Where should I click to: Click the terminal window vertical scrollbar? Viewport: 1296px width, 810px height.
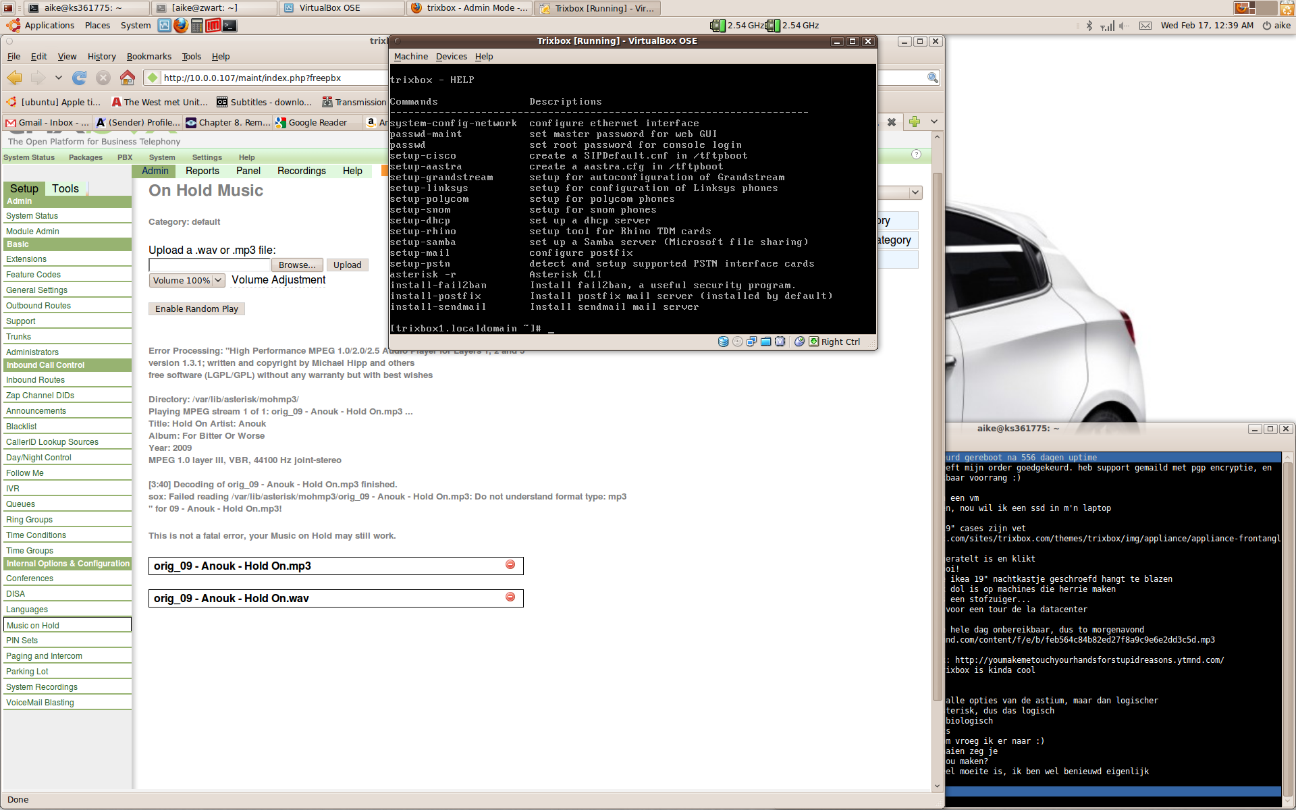click(1287, 624)
